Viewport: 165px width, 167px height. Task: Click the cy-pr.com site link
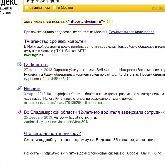pyautogui.click(x=31, y=79)
